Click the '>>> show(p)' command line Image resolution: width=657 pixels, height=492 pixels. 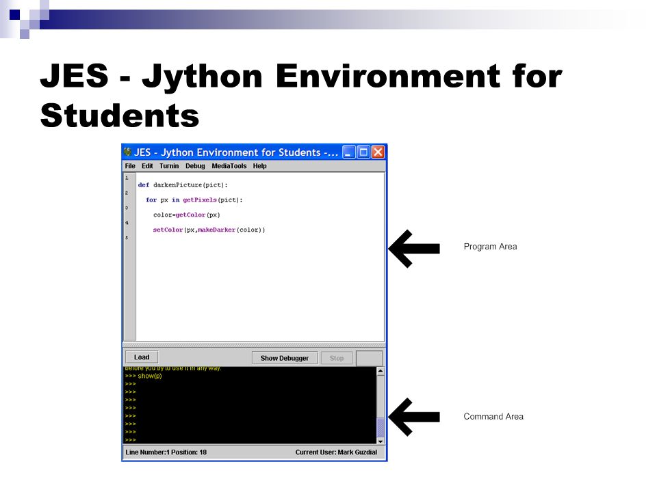point(143,376)
